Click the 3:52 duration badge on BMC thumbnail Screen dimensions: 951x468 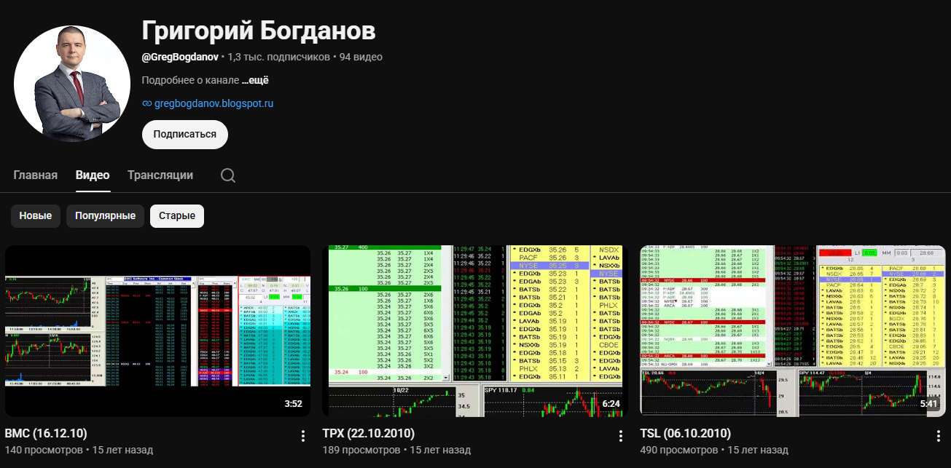tap(293, 404)
